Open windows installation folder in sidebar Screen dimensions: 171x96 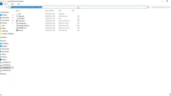tap(8, 34)
